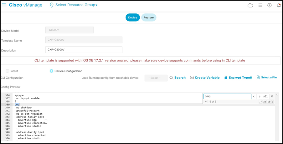Select the Intent radio button
The image size is (283, 144).
click(8, 71)
